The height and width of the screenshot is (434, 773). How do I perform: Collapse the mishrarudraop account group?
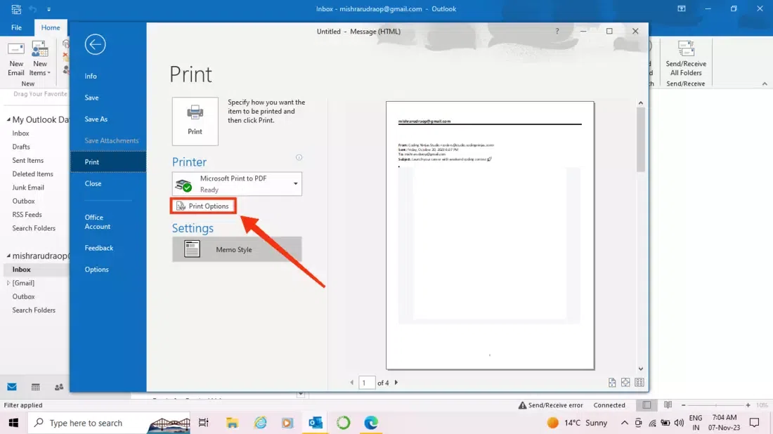coord(8,256)
